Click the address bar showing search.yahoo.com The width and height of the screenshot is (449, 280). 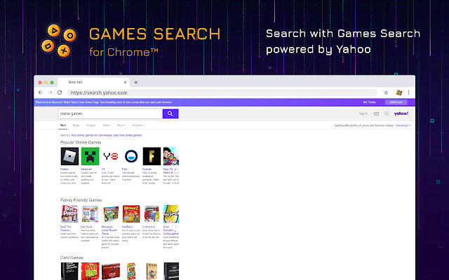(222, 92)
